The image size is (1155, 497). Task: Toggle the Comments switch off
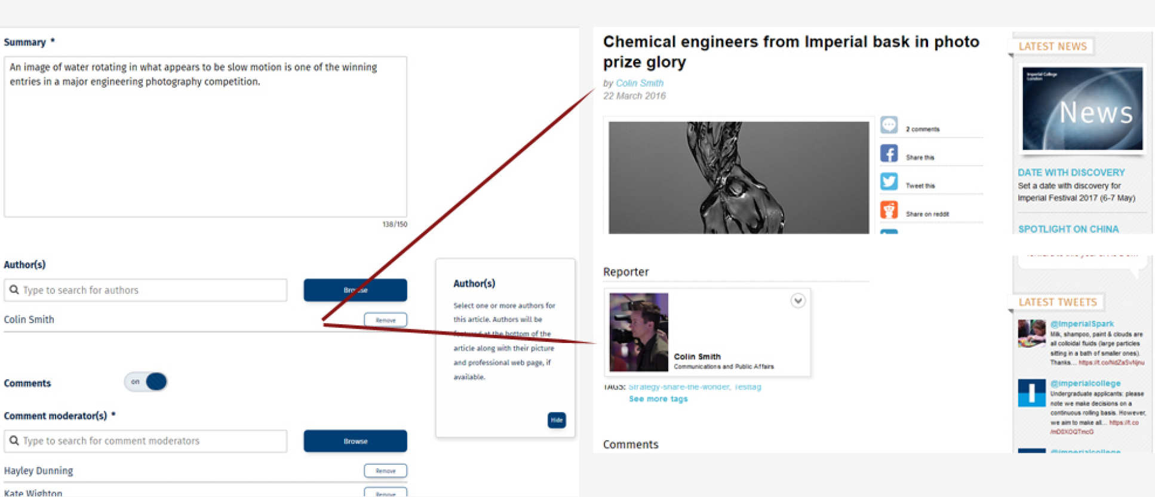click(x=146, y=382)
